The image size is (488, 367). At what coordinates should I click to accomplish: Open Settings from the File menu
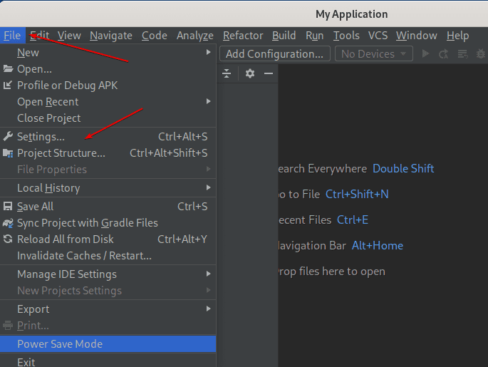tap(41, 137)
